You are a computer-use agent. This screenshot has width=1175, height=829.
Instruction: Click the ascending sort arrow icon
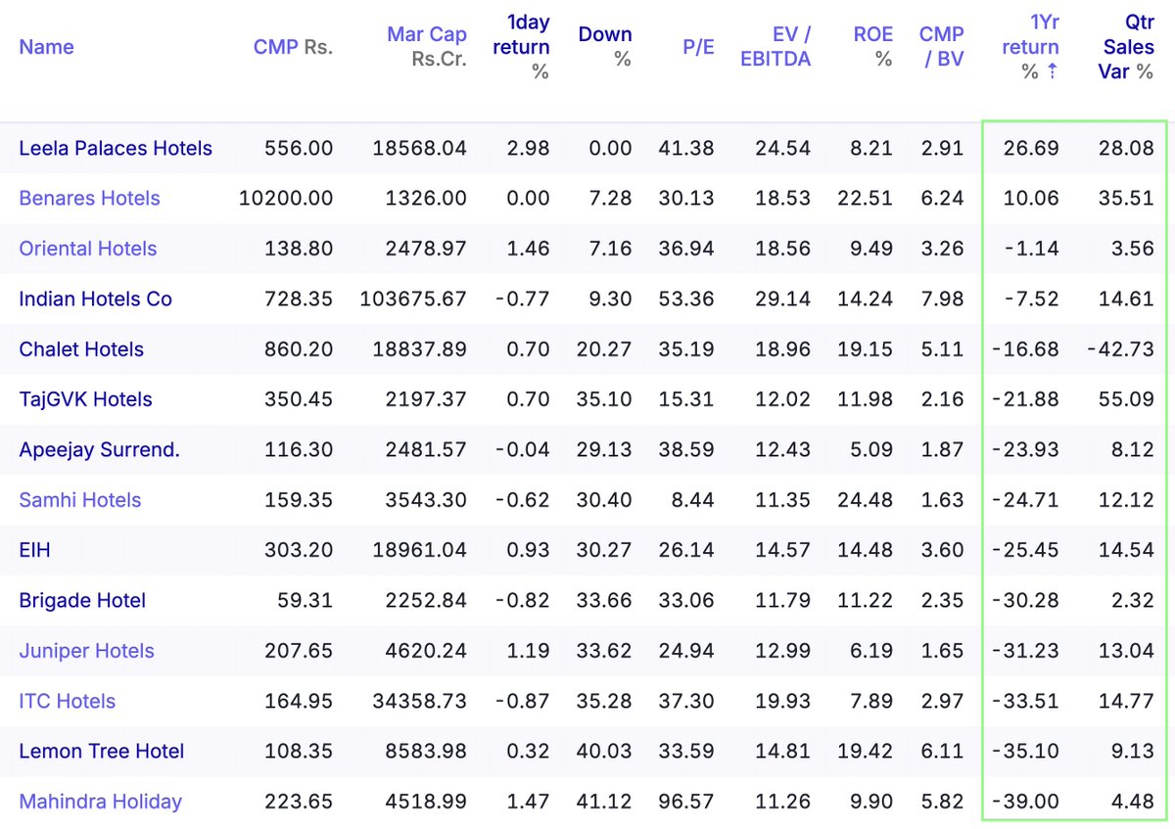pyautogui.click(x=1052, y=71)
